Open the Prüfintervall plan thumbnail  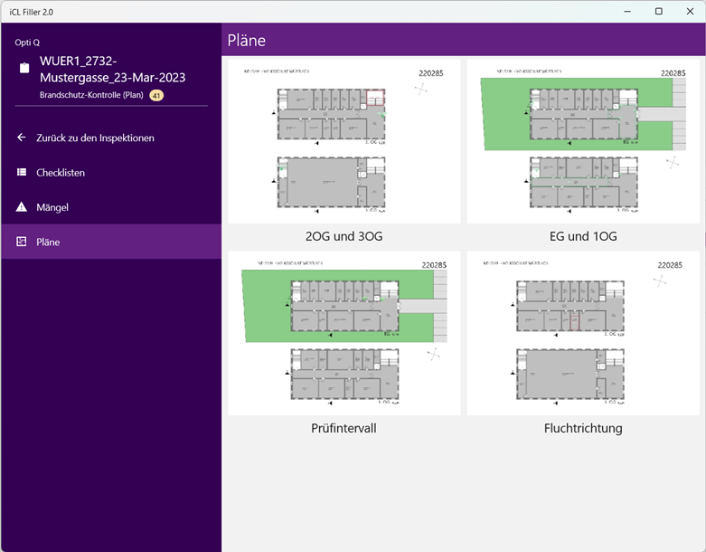coord(344,333)
